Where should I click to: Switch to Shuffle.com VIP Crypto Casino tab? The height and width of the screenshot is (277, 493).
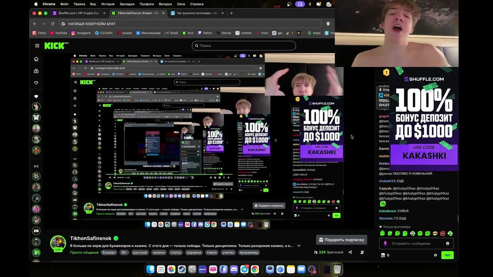click(79, 13)
